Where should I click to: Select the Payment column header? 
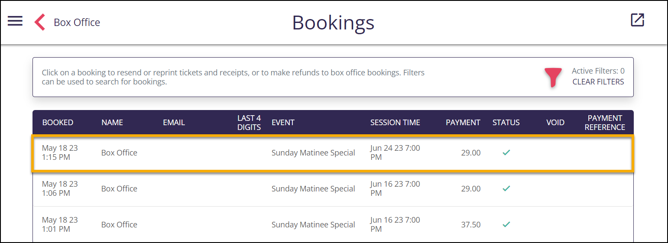point(463,123)
